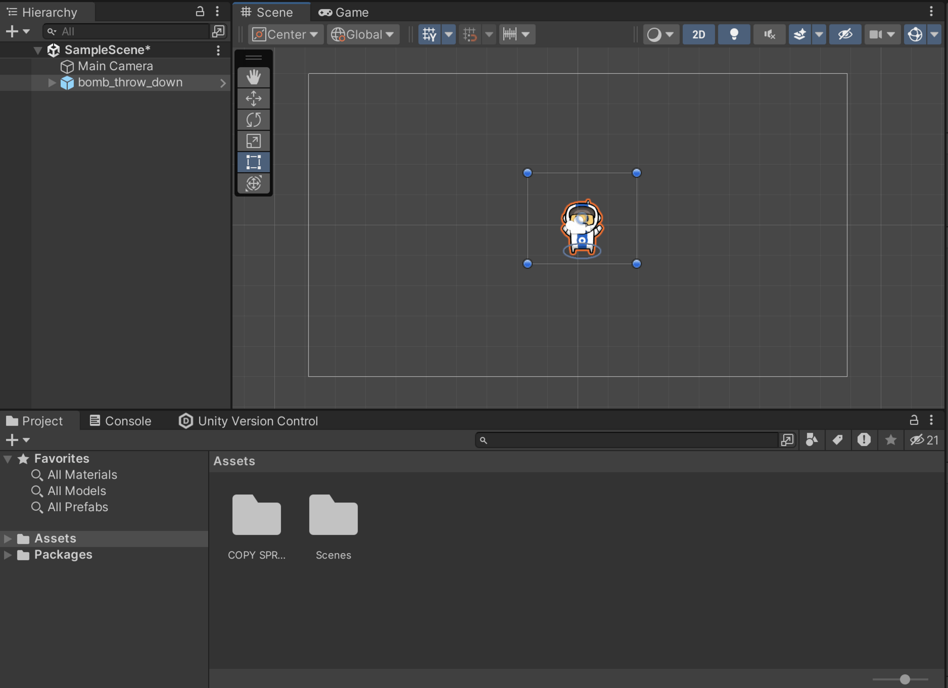Click the Search by Label tag icon

(x=837, y=440)
